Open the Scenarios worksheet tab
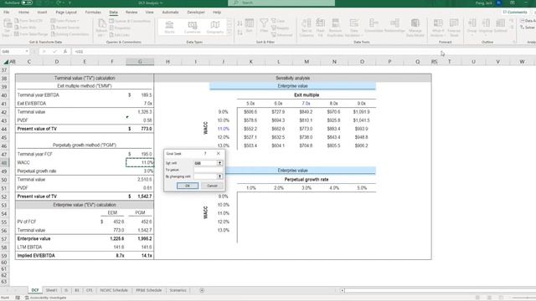This screenshot has width=536, height=301. tap(178, 290)
